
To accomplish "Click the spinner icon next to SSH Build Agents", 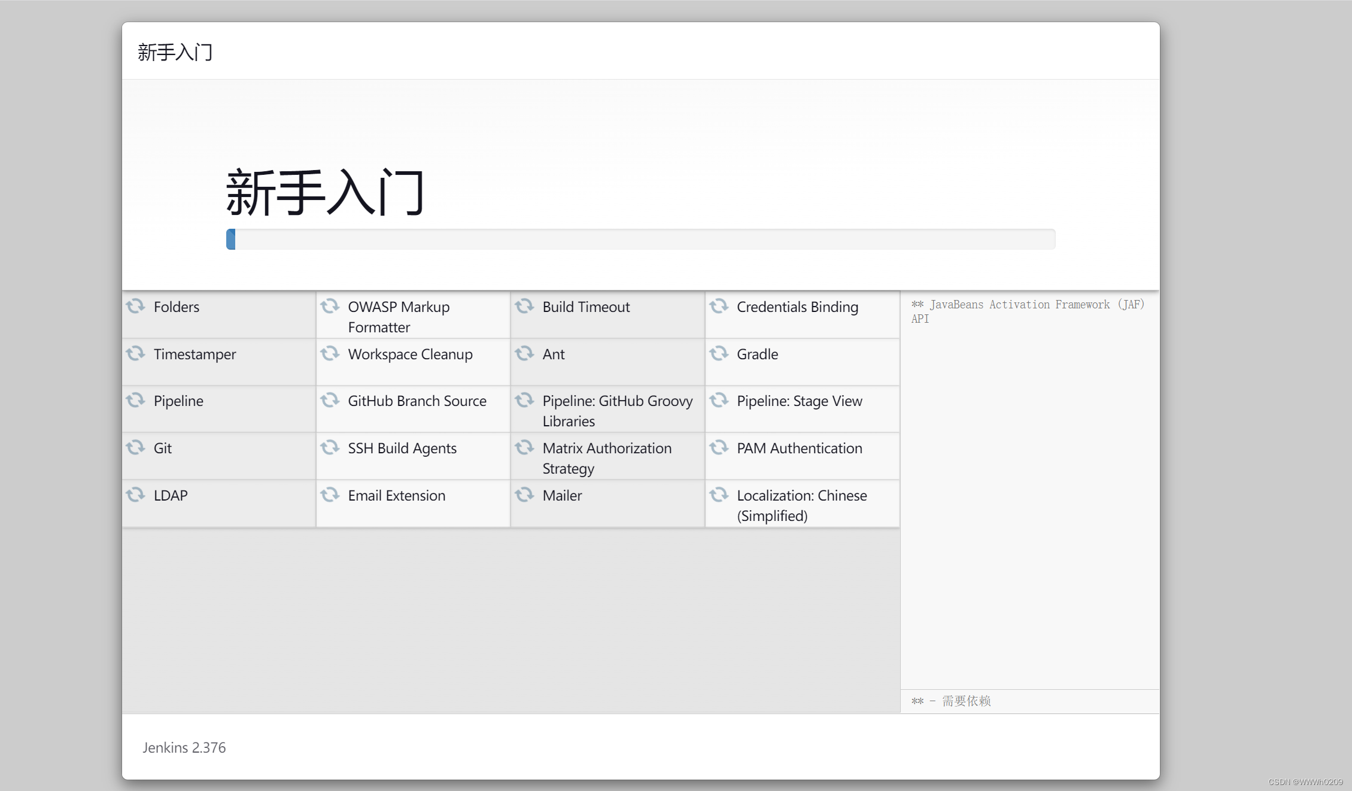I will 330,447.
